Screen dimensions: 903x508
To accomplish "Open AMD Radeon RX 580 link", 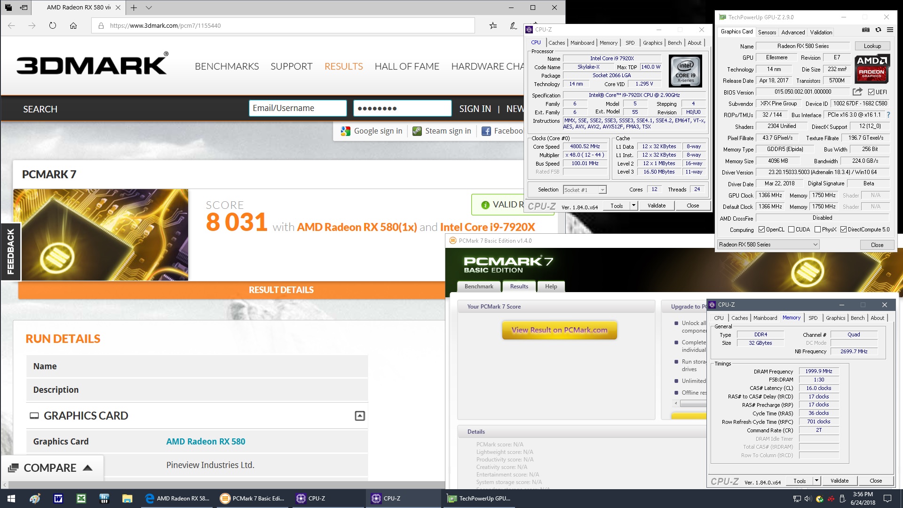I will 206,442.
